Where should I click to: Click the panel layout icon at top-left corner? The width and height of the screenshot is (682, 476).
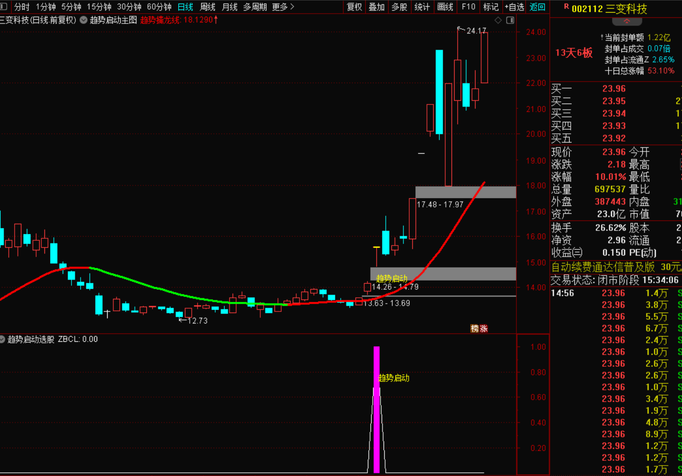pyautogui.click(x=5, y=7)
